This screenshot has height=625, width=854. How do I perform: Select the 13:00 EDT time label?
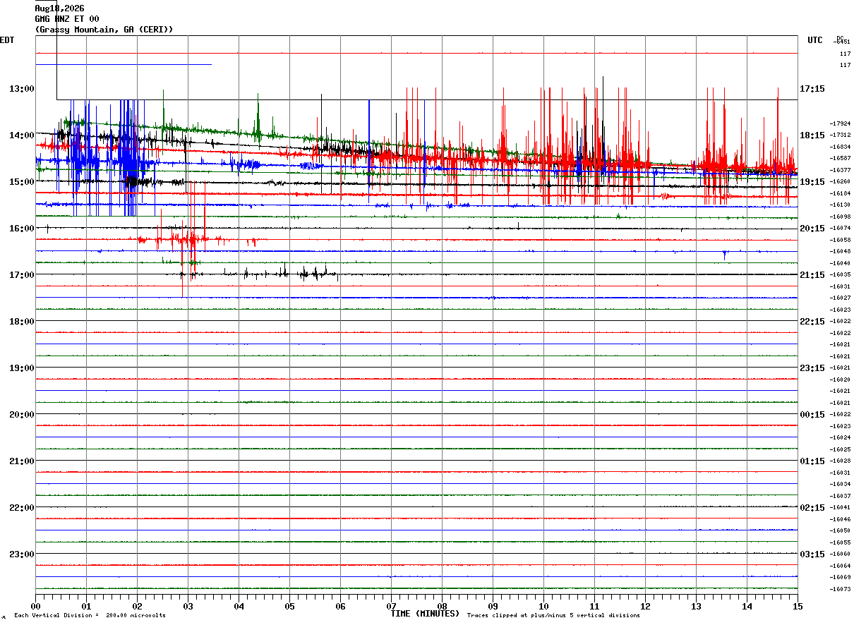pyautogui.click(x=22, y=89)
